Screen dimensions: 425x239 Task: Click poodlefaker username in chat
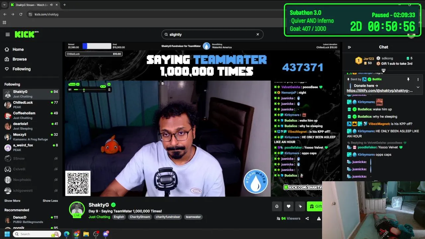(x=367, y=147)
